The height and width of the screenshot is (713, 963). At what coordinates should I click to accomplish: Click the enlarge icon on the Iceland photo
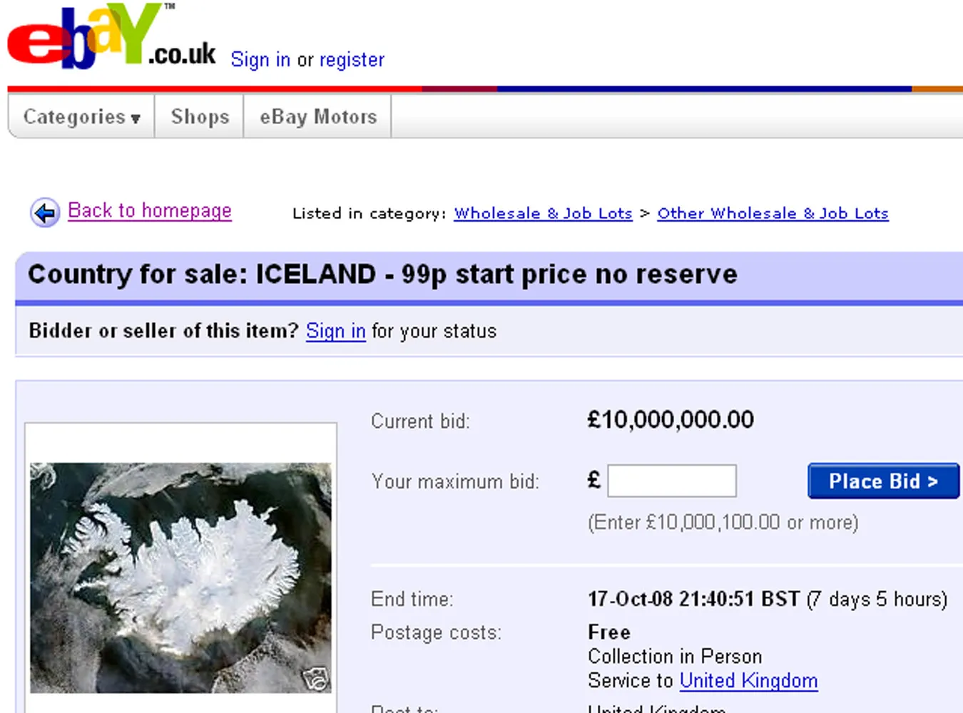(x=318, y=678)
